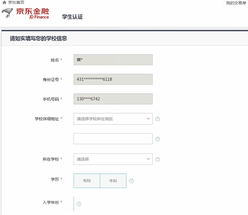Click the 姓名 field showing 蔡*
The image size is (248, 215).
tap(113, 60)
